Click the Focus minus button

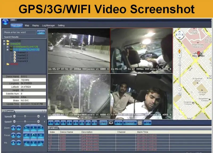click(x=19, y=135)
